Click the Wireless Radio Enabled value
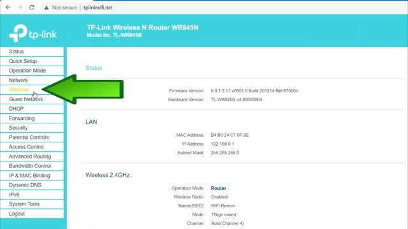 219,197
